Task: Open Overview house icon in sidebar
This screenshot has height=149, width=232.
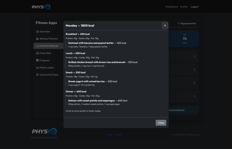Action: [37, 31]
